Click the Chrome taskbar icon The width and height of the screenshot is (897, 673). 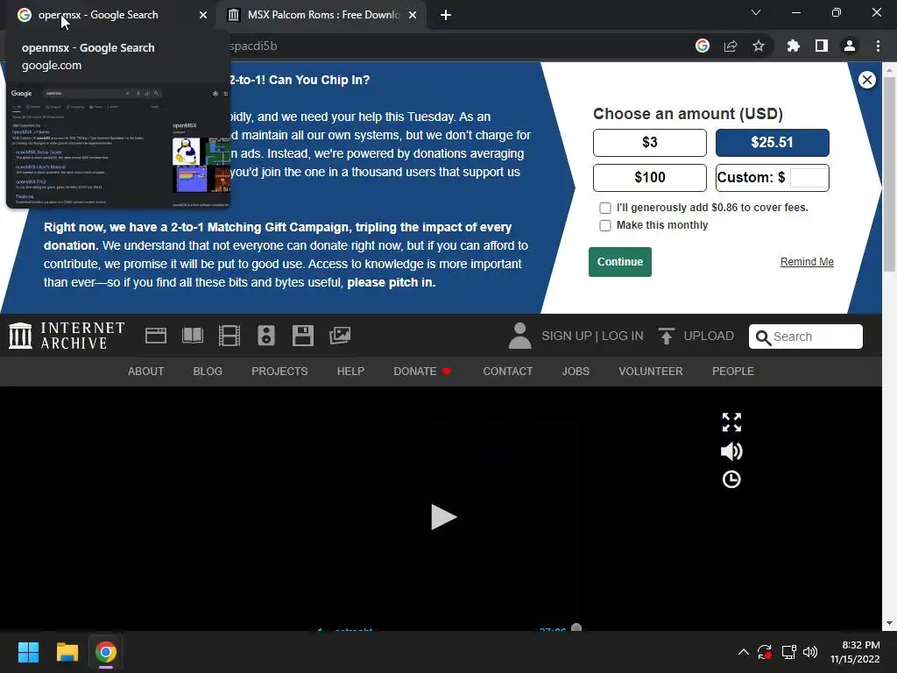pos(106,652)
